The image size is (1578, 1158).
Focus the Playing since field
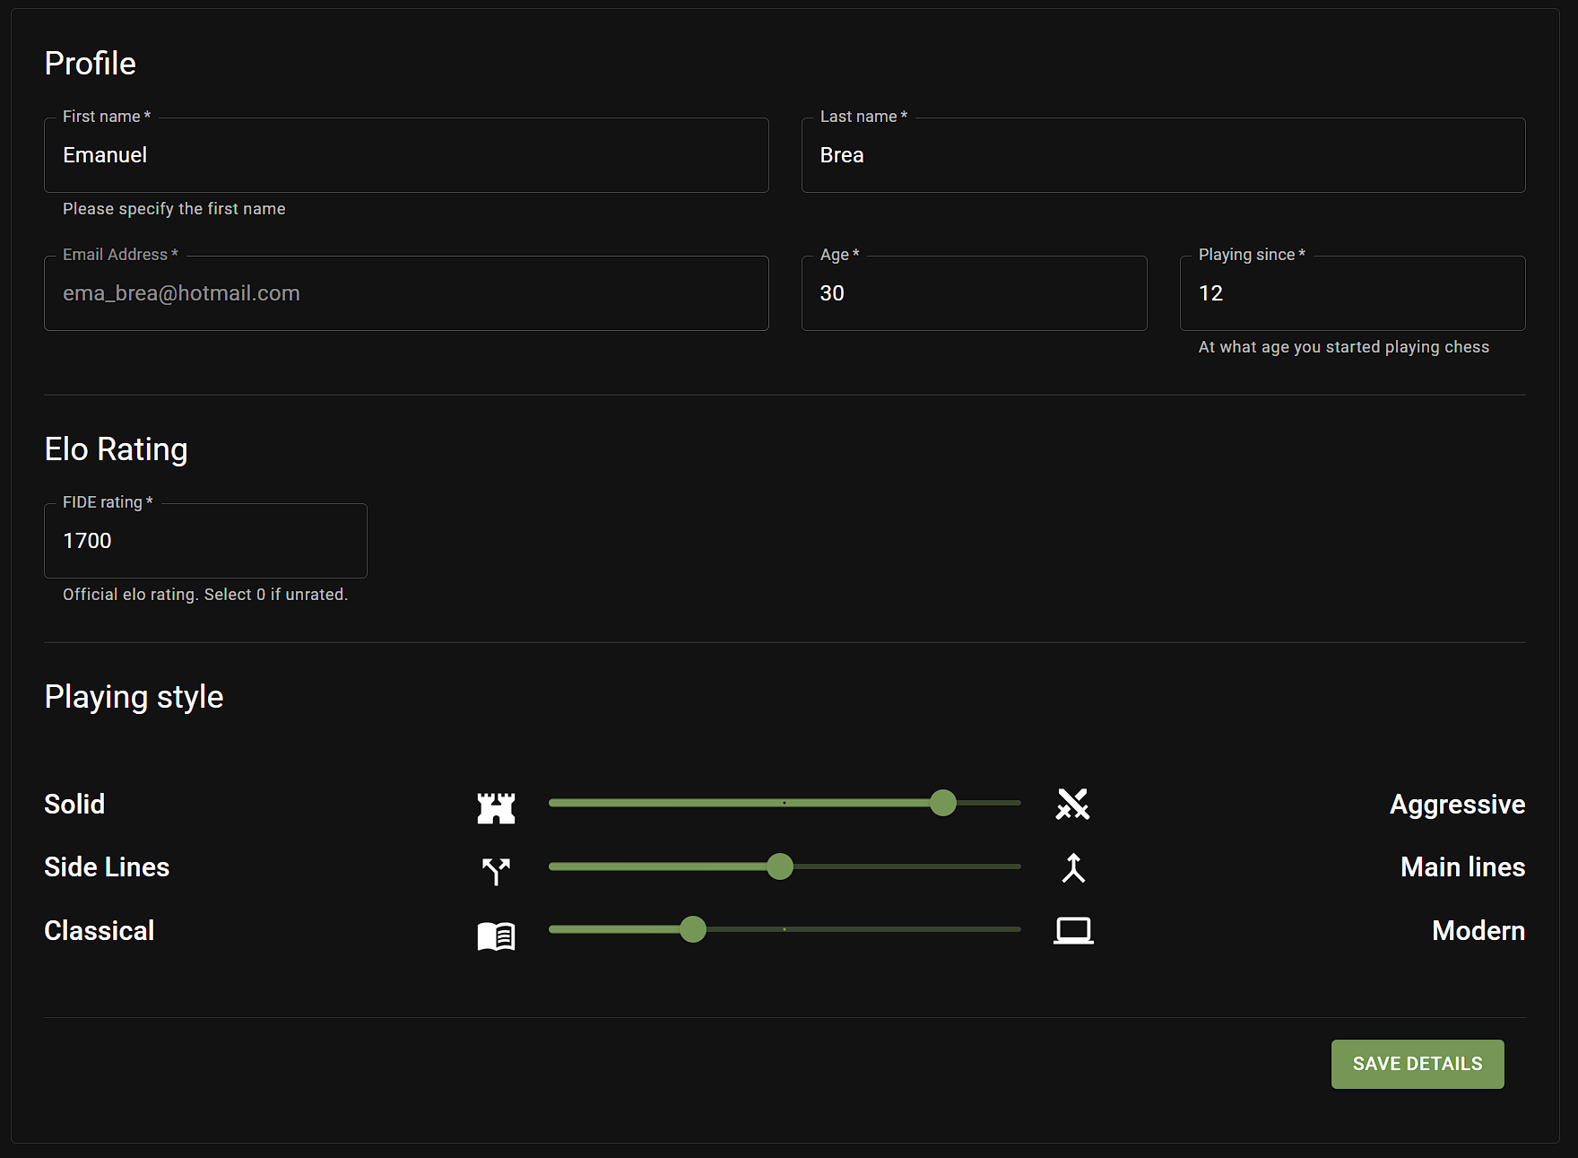coord(1352,293)
